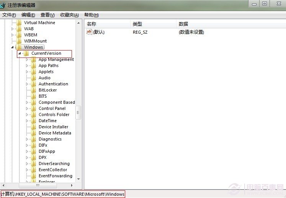Click the Virtual Machine folder icon
The image size is (286, 198).
[x=19, y=23]
